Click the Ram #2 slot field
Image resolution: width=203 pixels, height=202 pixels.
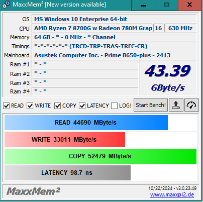[85, 73]
